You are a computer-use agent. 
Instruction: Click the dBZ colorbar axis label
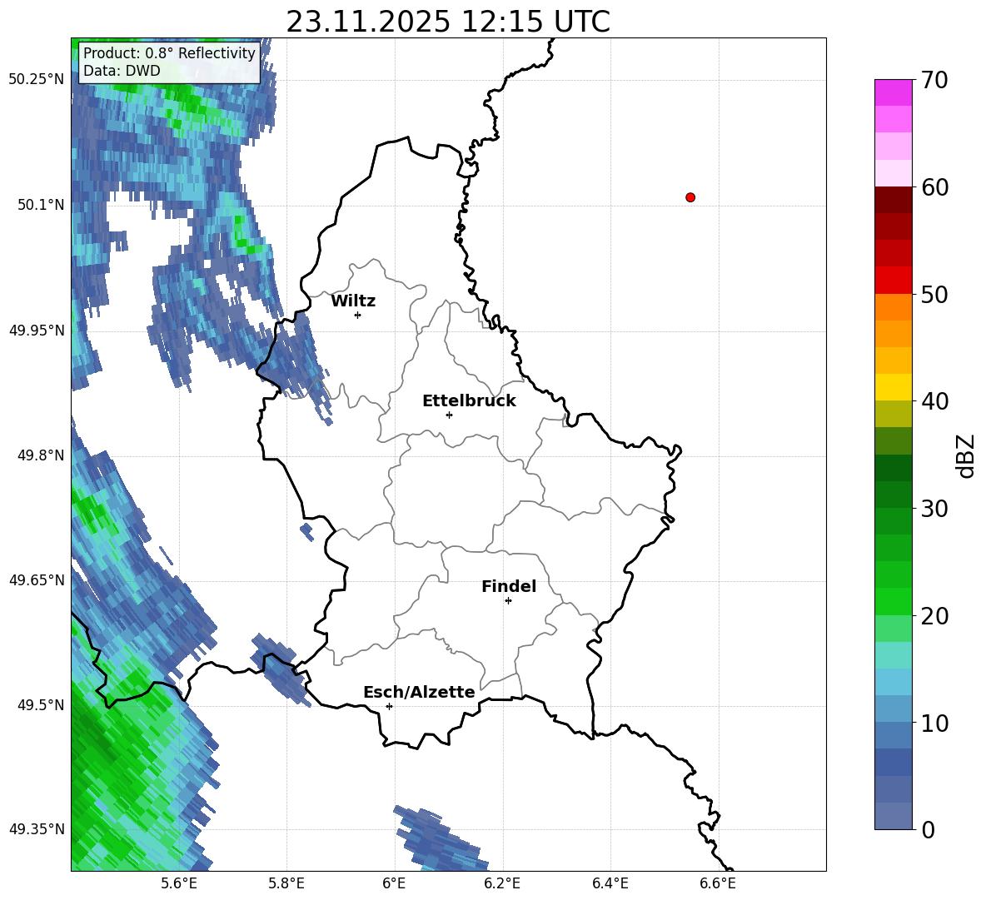click(x=964, y=455)
